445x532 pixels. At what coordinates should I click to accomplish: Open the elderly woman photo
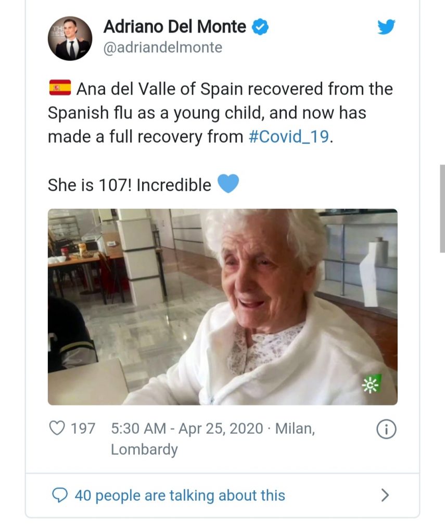[x=222, y=307]
